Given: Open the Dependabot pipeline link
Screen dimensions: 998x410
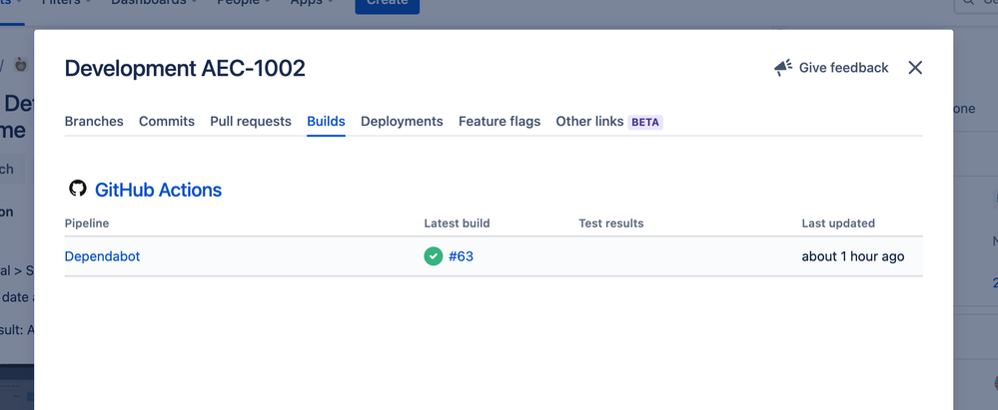Looking at the screenshot, I should [103, 256].
